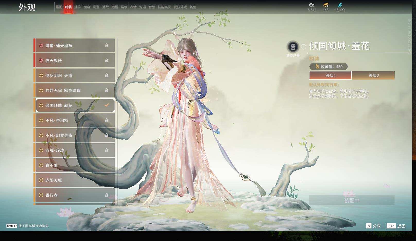The height and width of the screenshot is (241, 416).
Task: Click the 外观 appearance page title
Action: click(27, 7)
